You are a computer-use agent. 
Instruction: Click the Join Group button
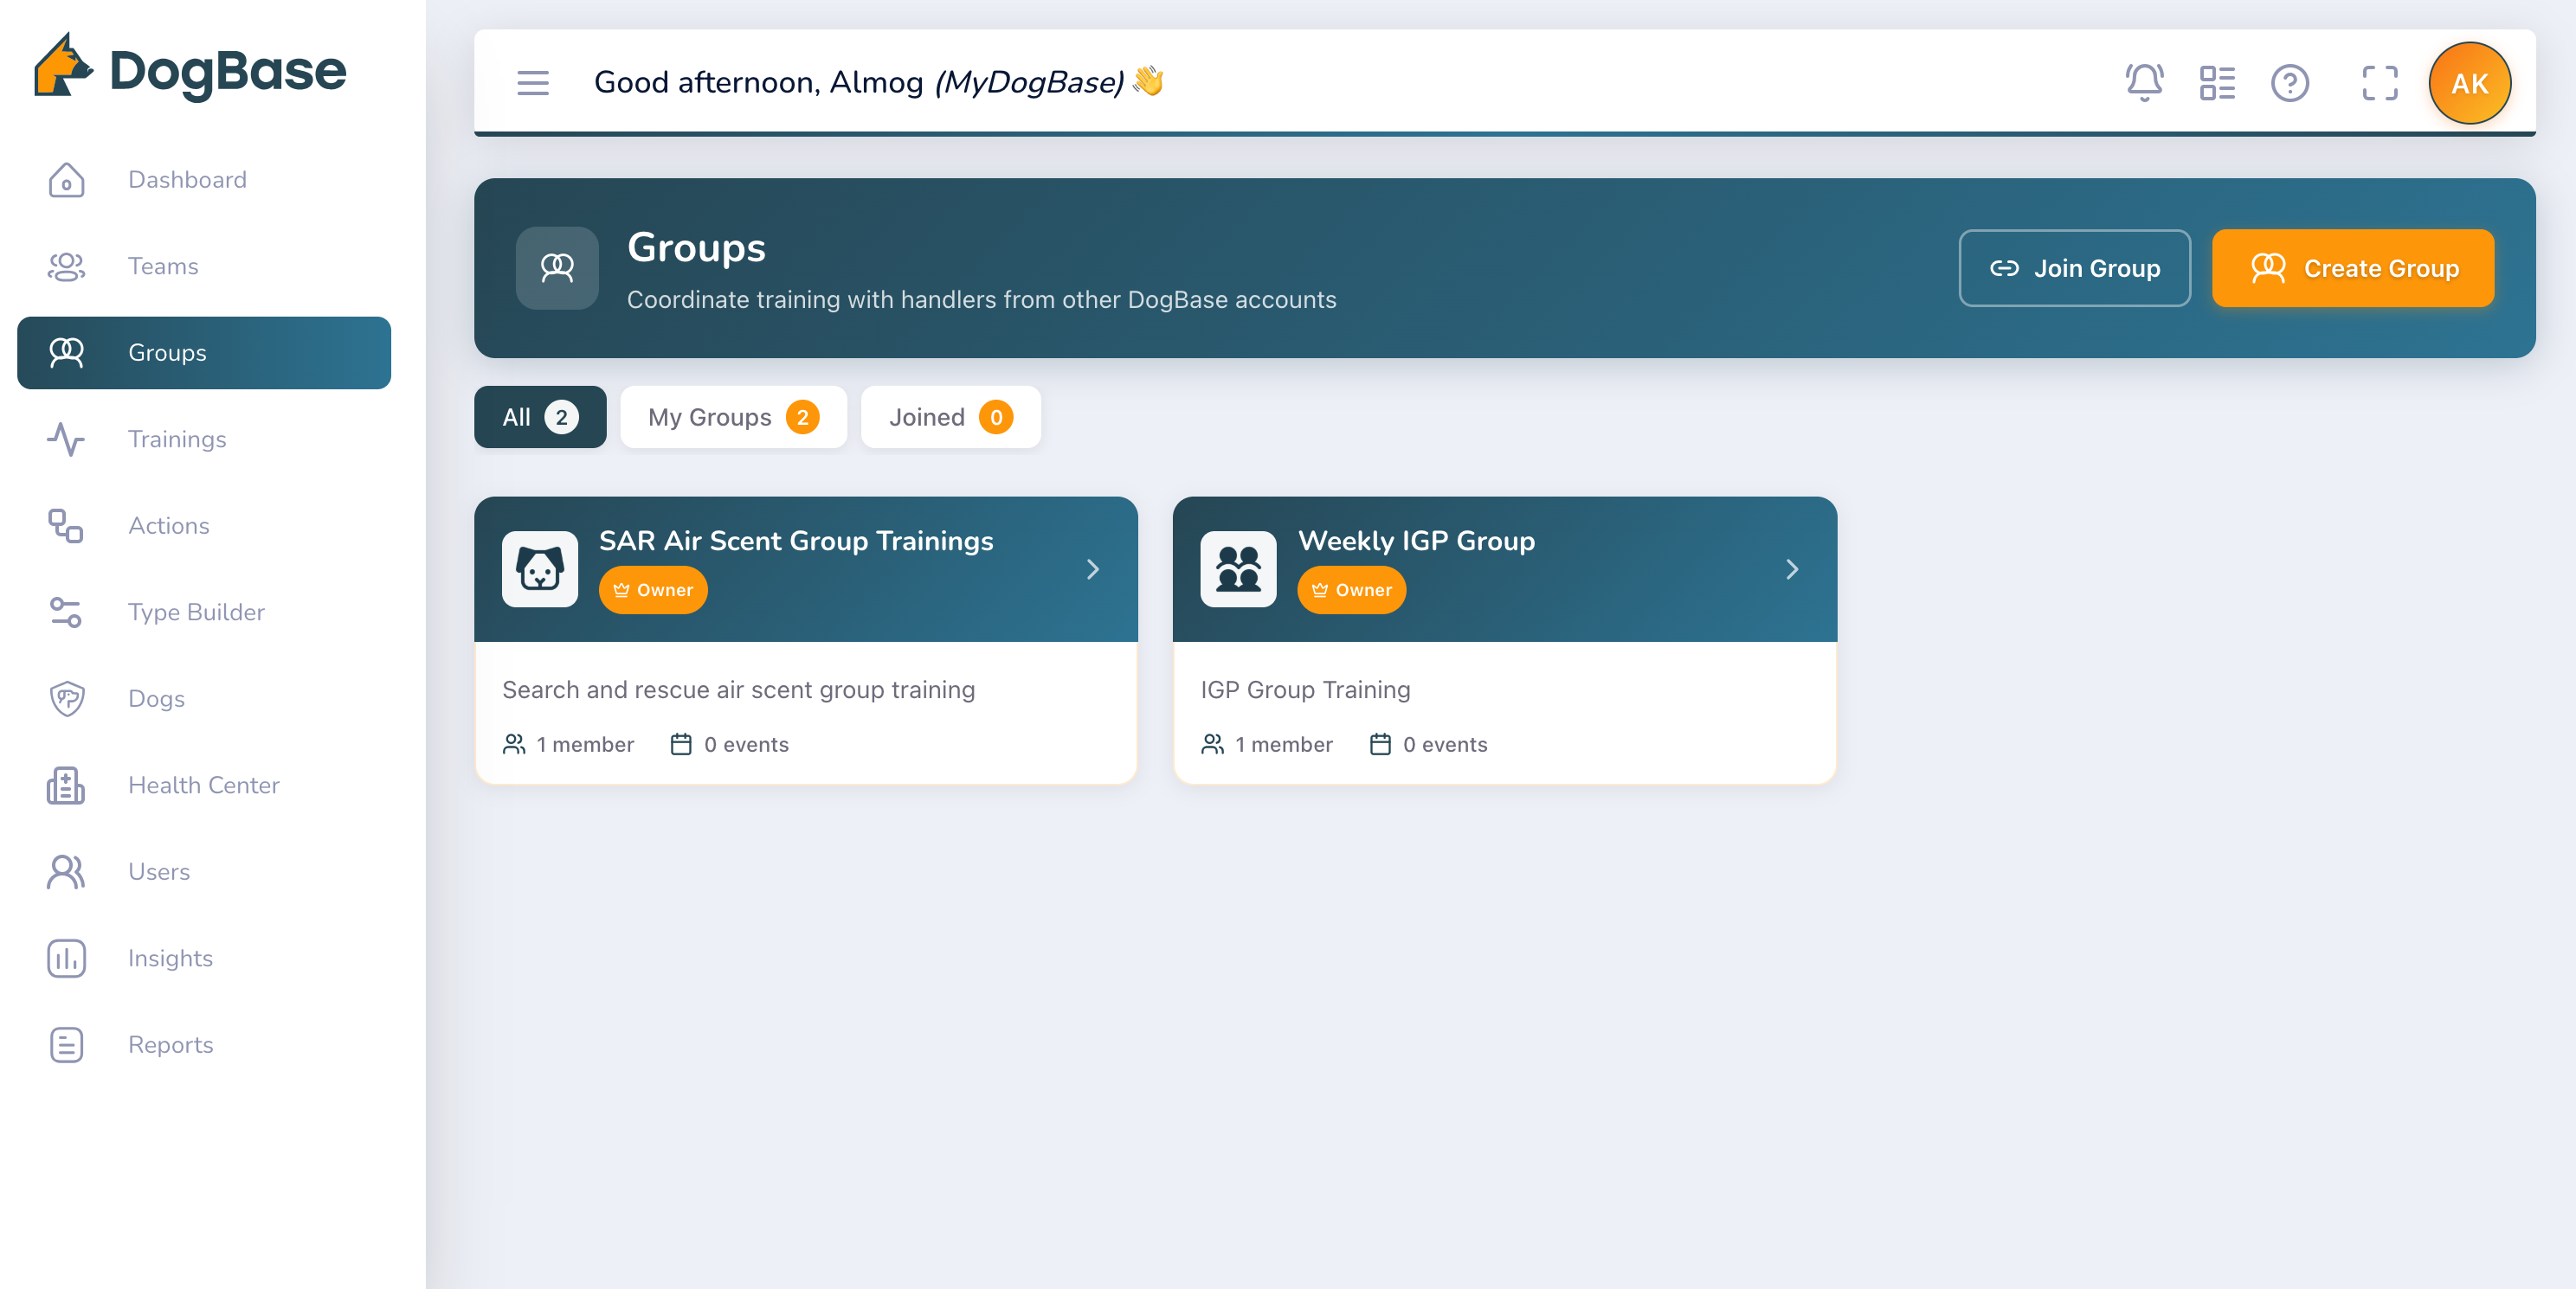tap(2074, 268)
